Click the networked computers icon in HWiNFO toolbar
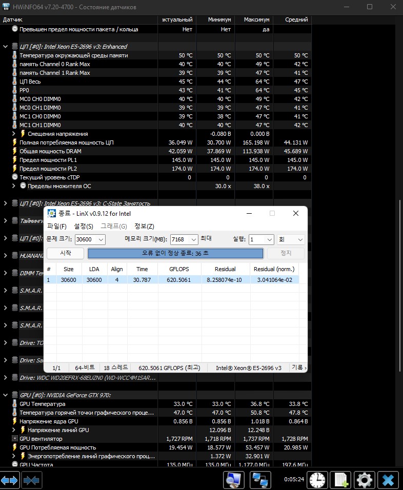The width and height of the screenshot is (403, 490). [x=260, y=480]
